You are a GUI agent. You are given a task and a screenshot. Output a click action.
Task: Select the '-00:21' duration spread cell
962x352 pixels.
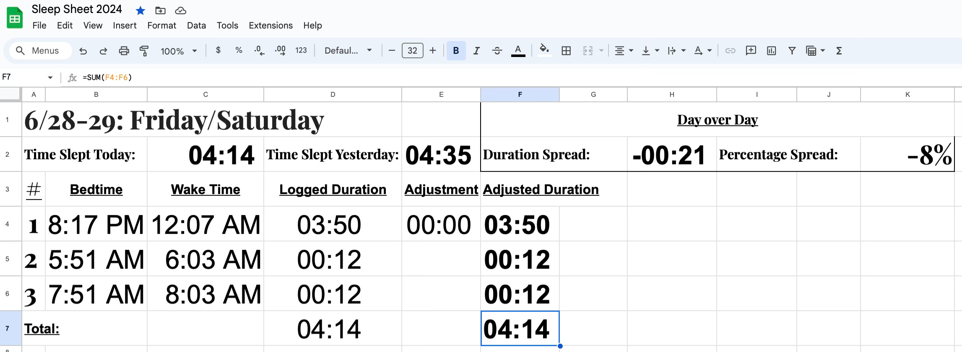coord(672,154)
